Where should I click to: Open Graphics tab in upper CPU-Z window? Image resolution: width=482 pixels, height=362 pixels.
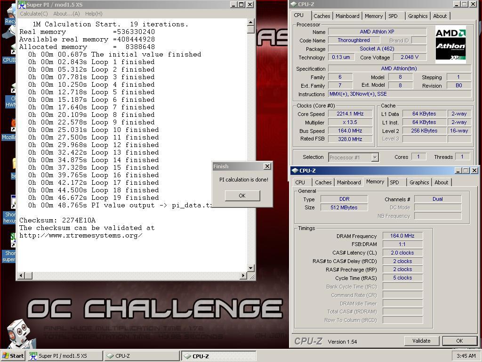(418, 16)
